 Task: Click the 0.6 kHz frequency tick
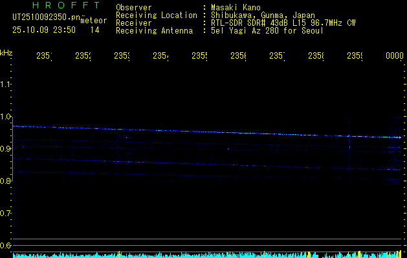(6, 246)
